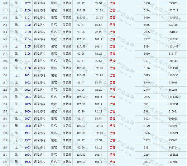Open room 1905 link
This screenshot has height=166, width=187.
[x=28, y=162]
